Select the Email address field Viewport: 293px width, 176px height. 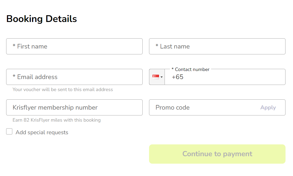pyautogui.click(x=74, y=77)
